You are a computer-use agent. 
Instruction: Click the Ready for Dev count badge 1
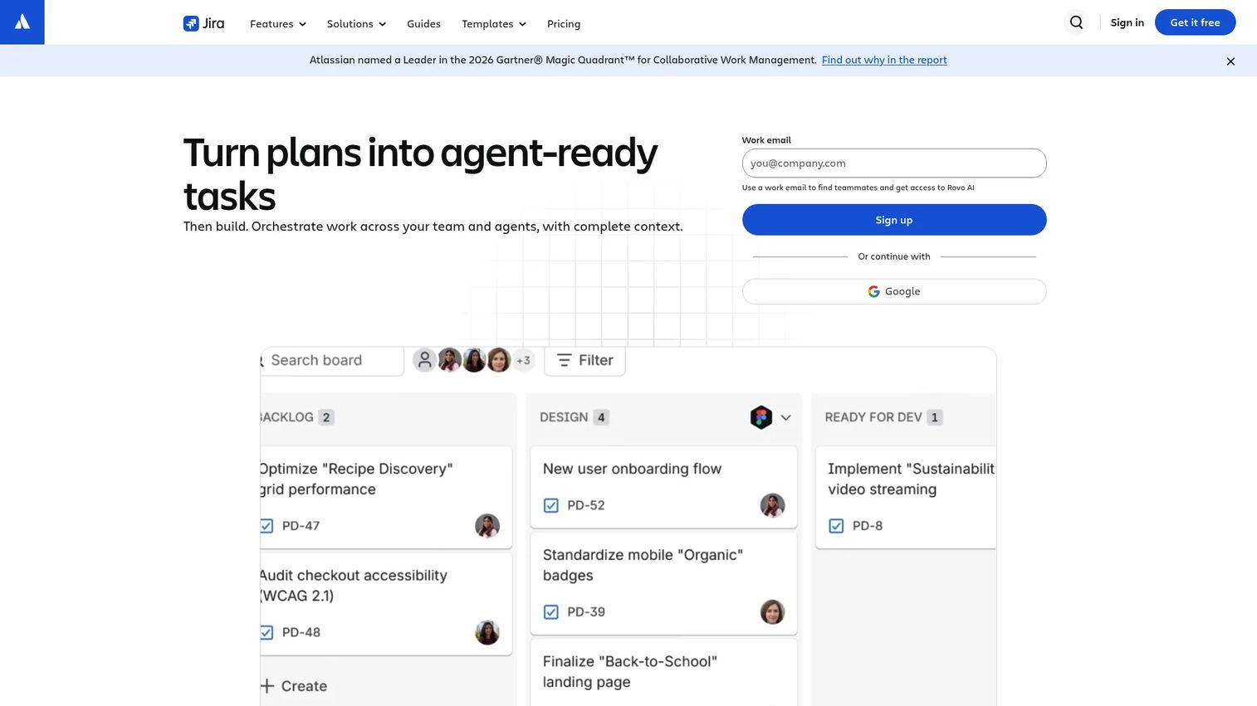coord(935,417)
